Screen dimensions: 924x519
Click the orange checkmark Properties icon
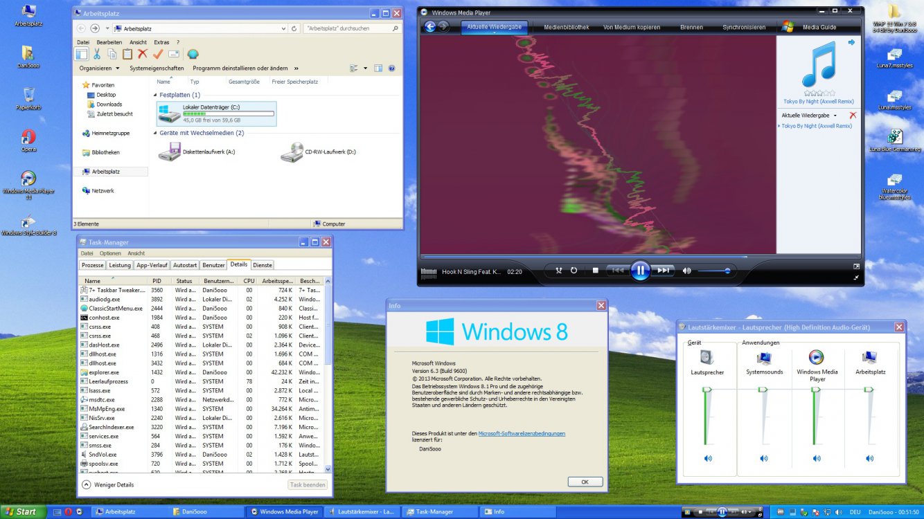pyautogui.click(x=158, y=54)
